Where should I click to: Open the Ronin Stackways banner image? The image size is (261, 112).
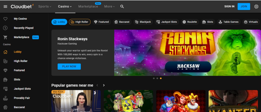pos(187,53)
